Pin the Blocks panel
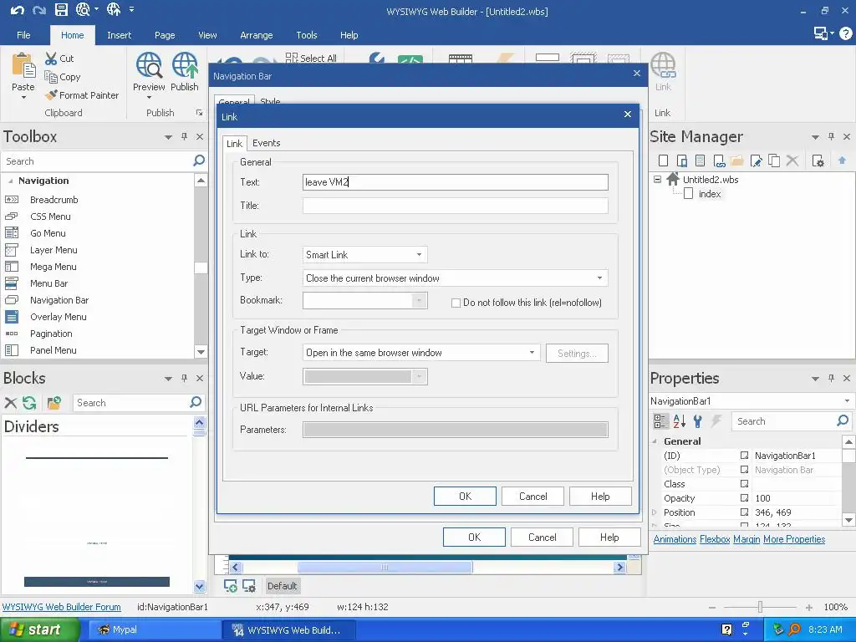This screenshot has width=856, height=642. 185,378
